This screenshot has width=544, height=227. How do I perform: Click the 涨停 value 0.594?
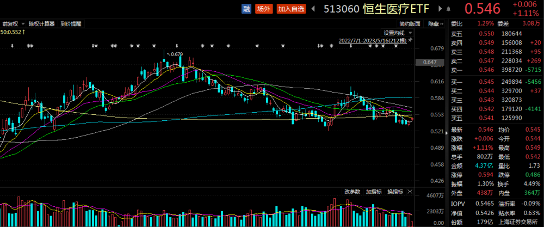click(485, 175)
